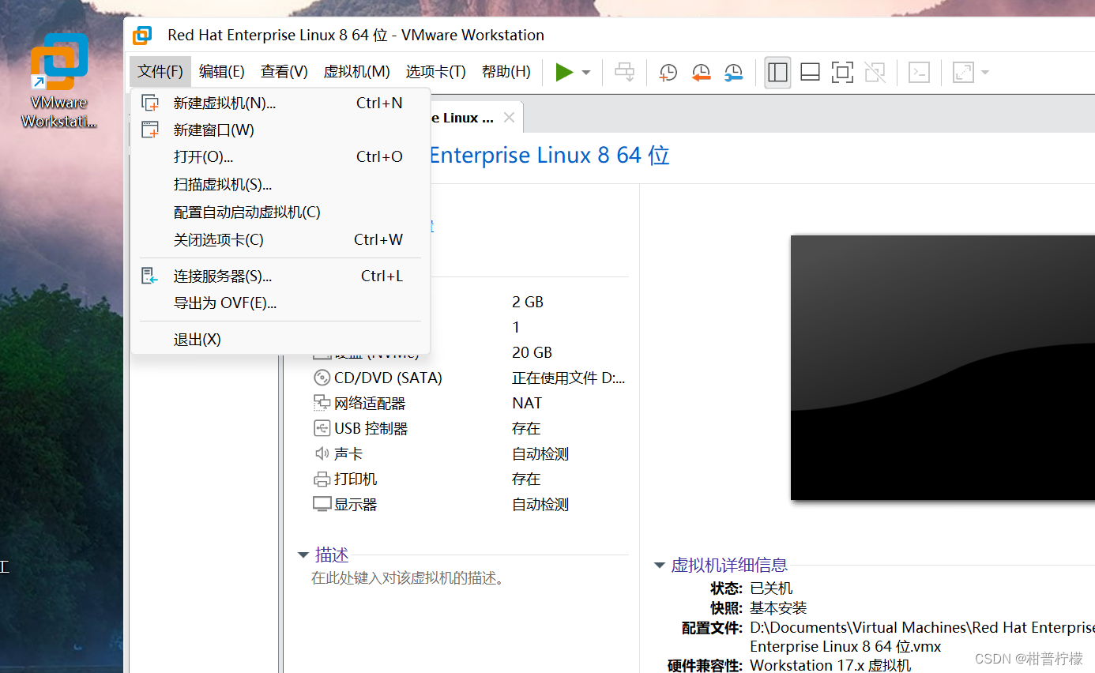
Task: Click the NAT network value
Action: (527, 403)
